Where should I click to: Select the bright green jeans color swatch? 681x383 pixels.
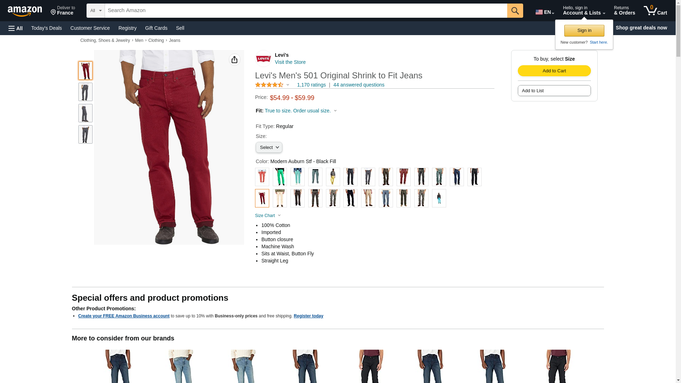coord(280,177)
